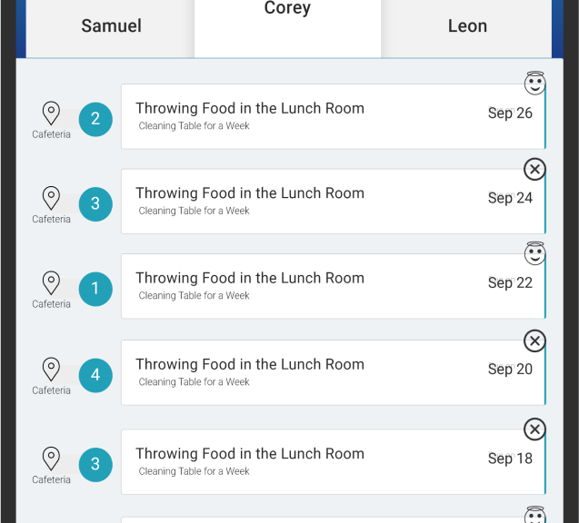Click the teal number 2 badge
579x523 pixels.
95,119
